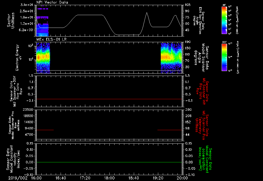Click the 'Sector Unitless' axis label
Screen dimensions: 263x181
click(11, 20)
